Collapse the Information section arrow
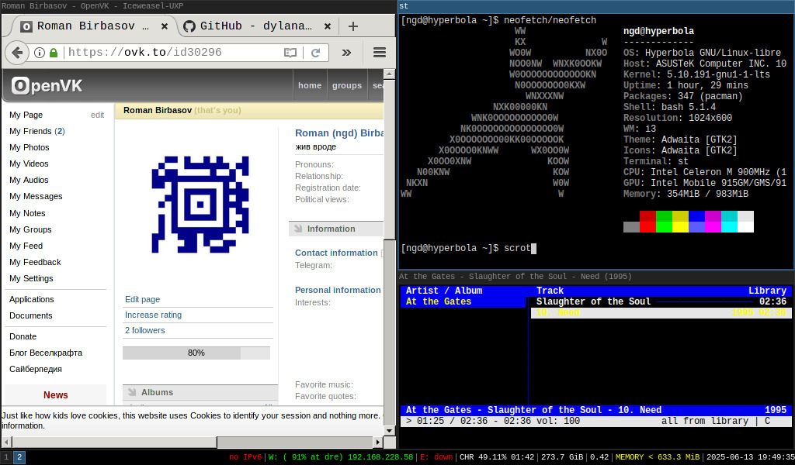The height and width of the screenshot is (465, 795). coord(297,229)
